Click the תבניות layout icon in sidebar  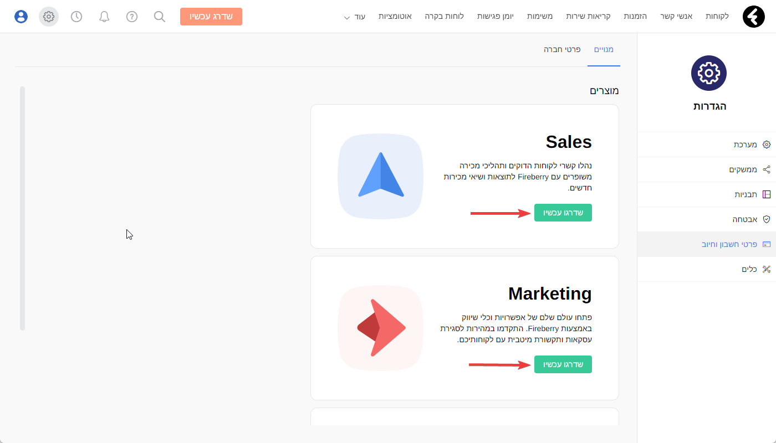(x=767, y=194)
